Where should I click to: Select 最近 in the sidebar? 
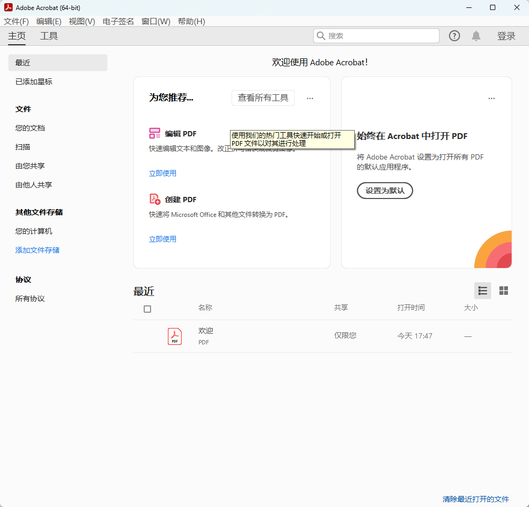click(58, 63)
